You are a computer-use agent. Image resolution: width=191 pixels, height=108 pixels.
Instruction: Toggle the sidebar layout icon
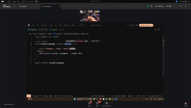81,25
